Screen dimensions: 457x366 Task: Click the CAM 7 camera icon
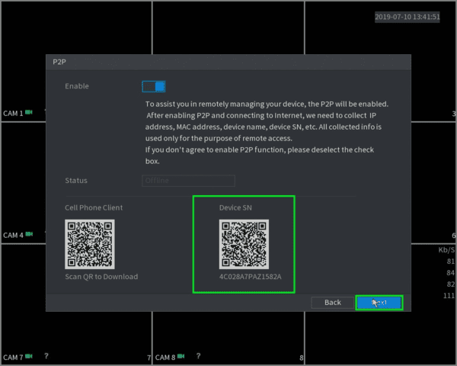(x=29, y=356)
